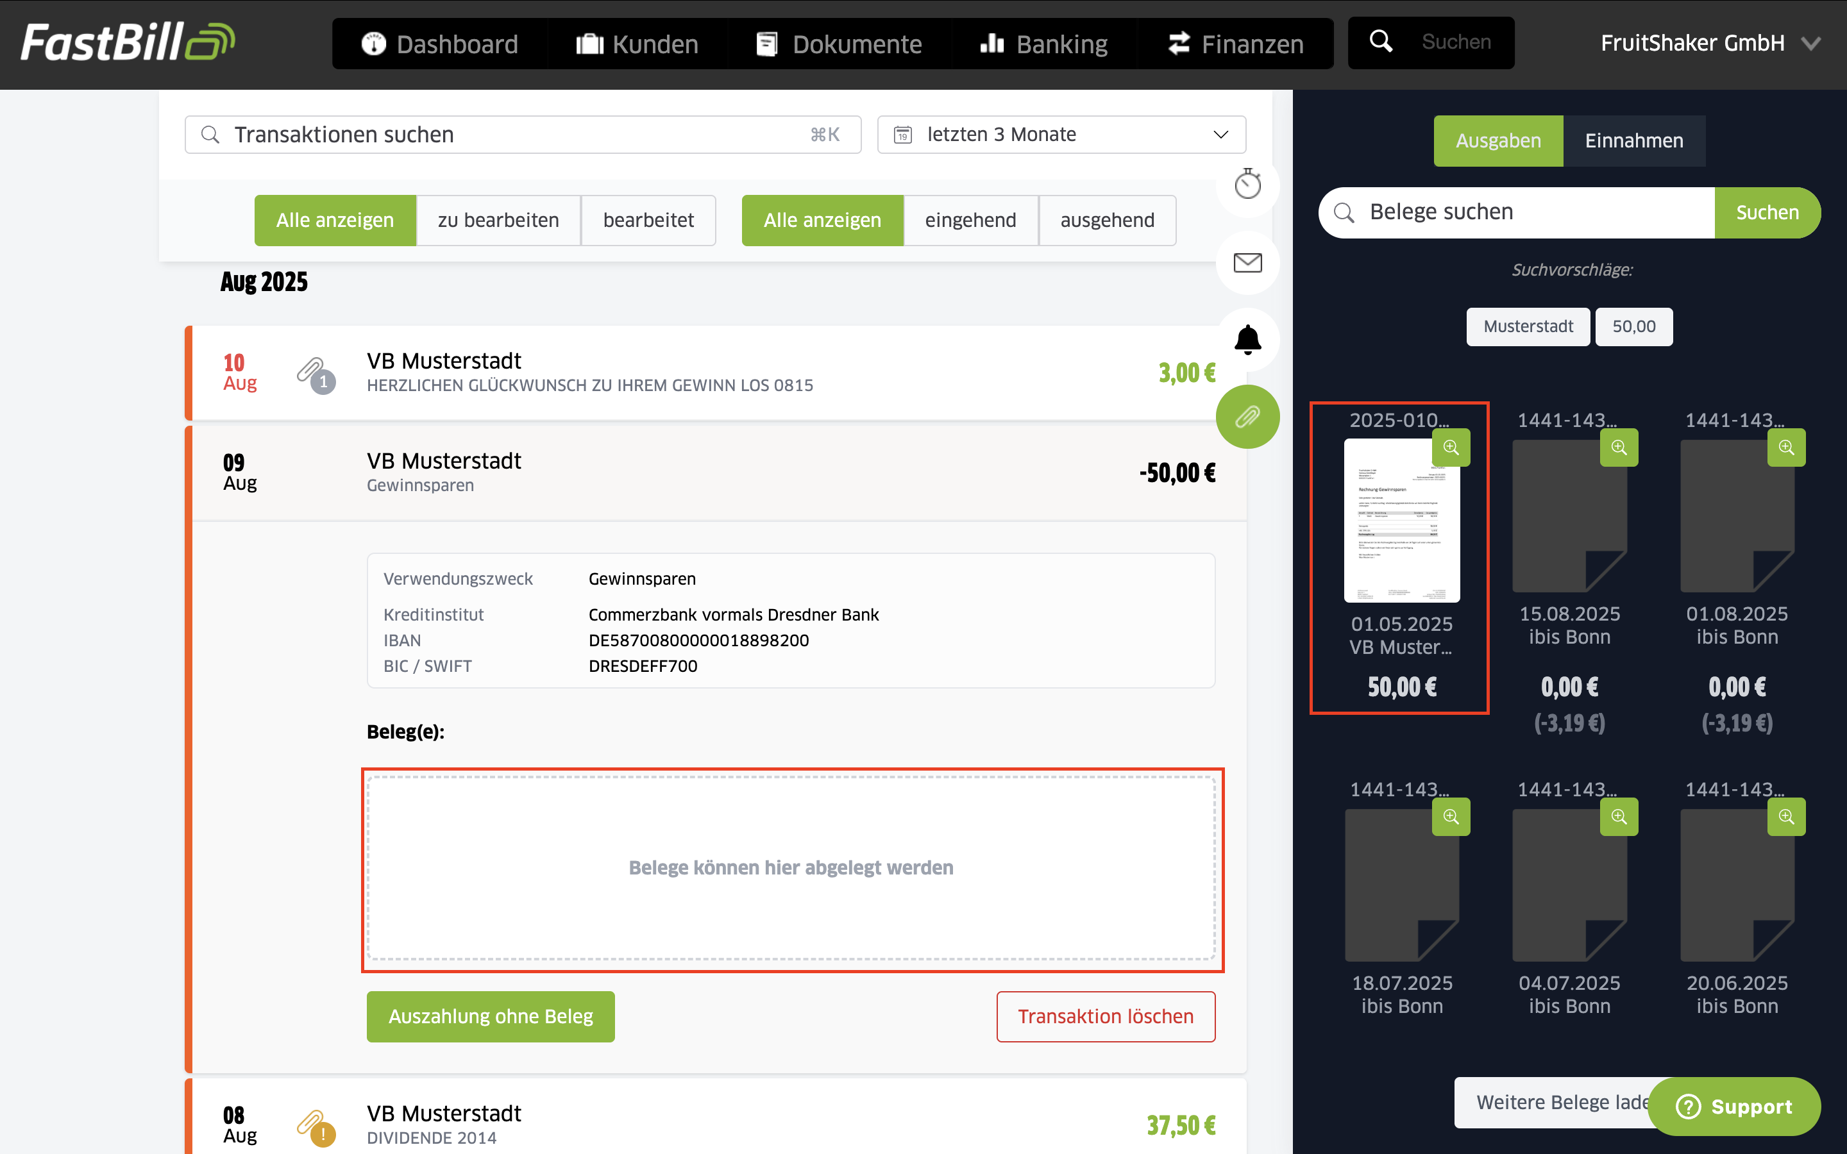Open the Dokumente menu
The image size is (1847, 1154).
(839, 44)
